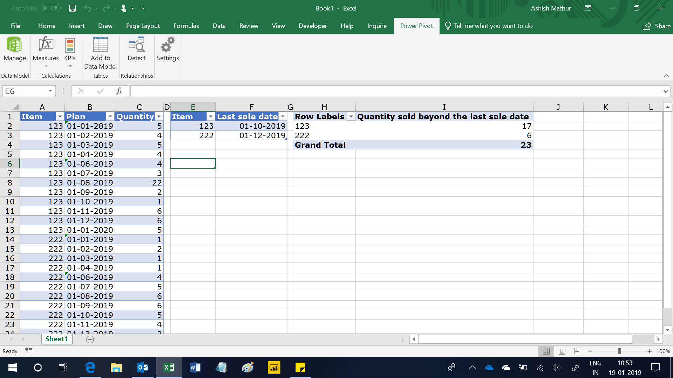
Task: Open Power Pivot Settings
Action: pos(168,49)
